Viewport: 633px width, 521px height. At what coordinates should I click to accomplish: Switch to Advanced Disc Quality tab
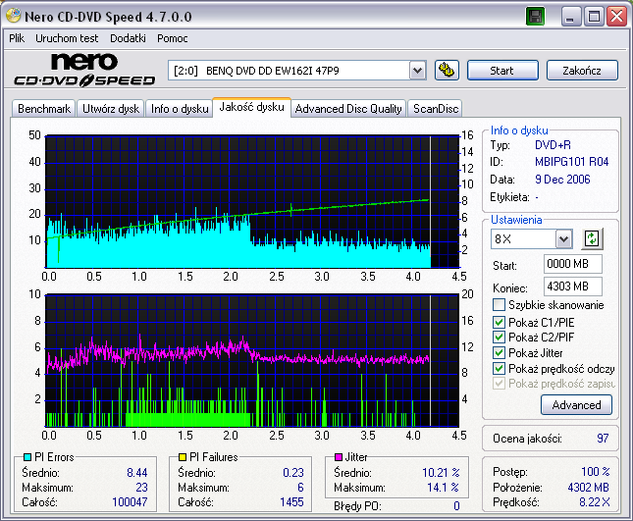[x=348, y=109]
